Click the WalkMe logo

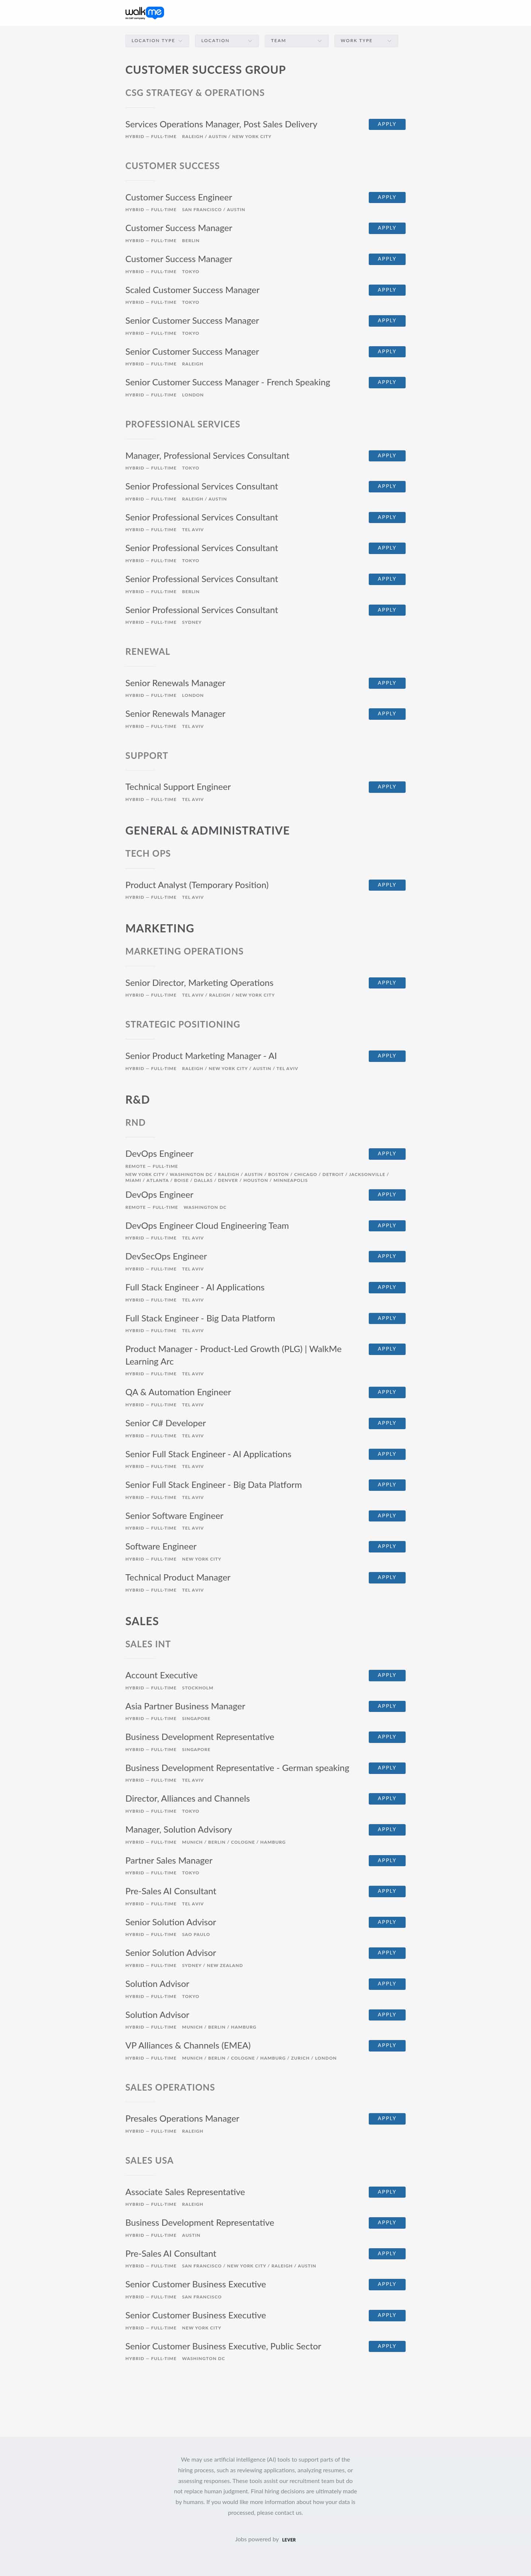coord(145,12)
